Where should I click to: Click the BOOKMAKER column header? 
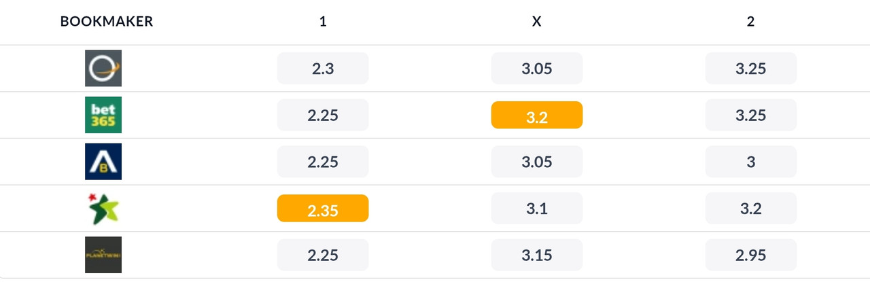coord(107,22)
